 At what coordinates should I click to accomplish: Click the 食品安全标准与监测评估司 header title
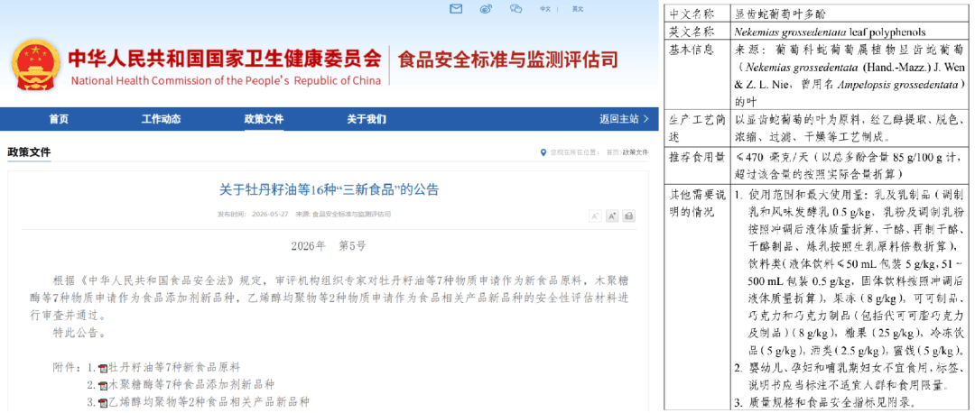point(507,60)
